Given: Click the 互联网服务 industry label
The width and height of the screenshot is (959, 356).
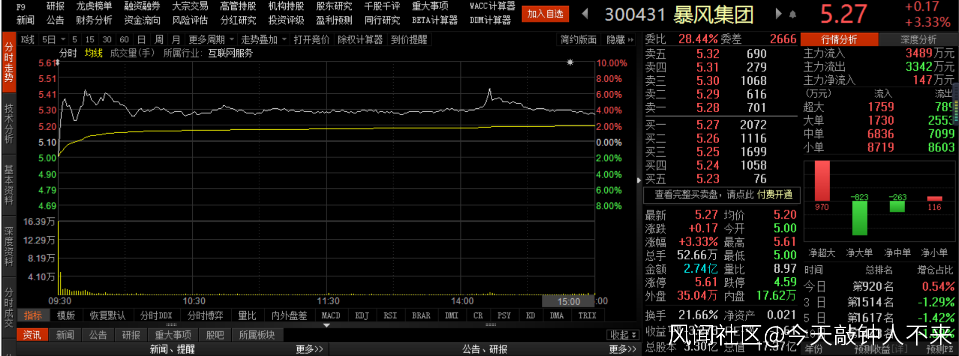Looking at the screenshot, I should point(230,53).
